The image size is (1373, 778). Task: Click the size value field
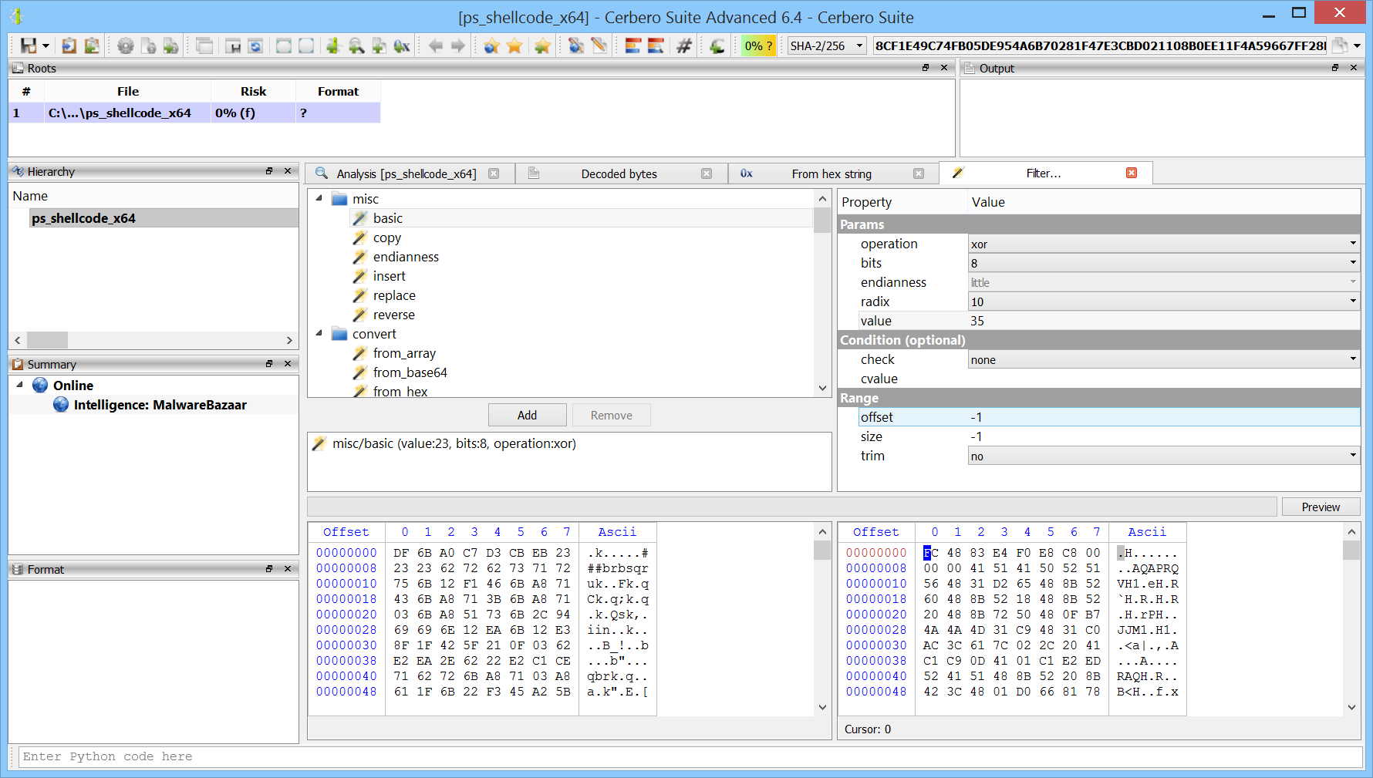click(x=1163, y=436)
